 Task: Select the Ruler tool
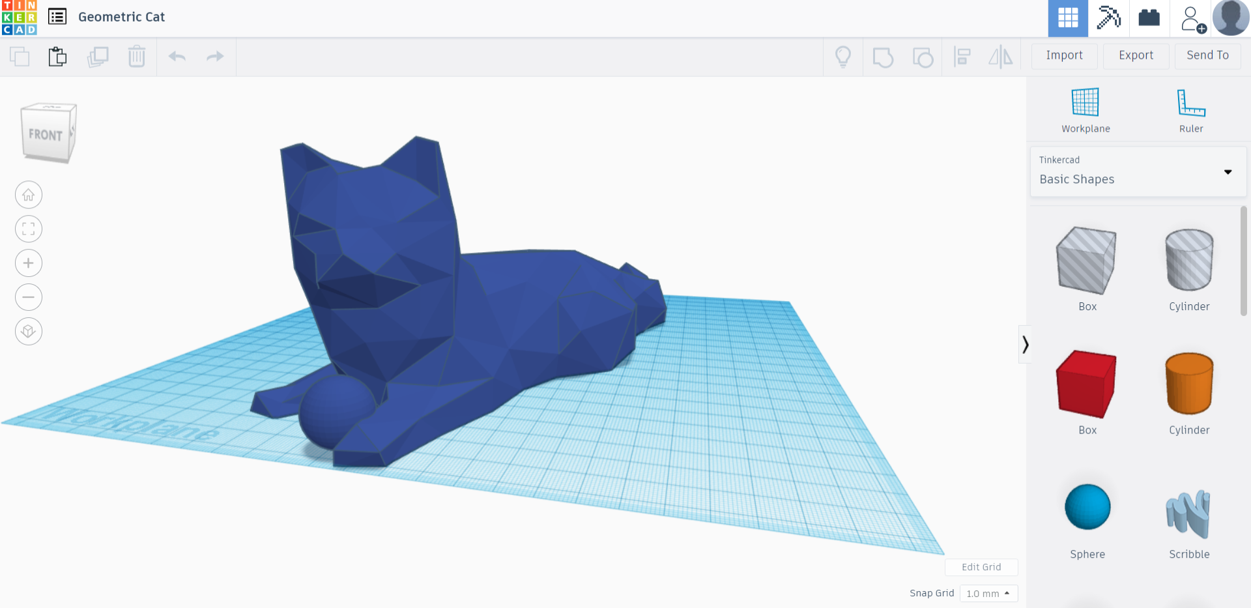click(1190, 109)
